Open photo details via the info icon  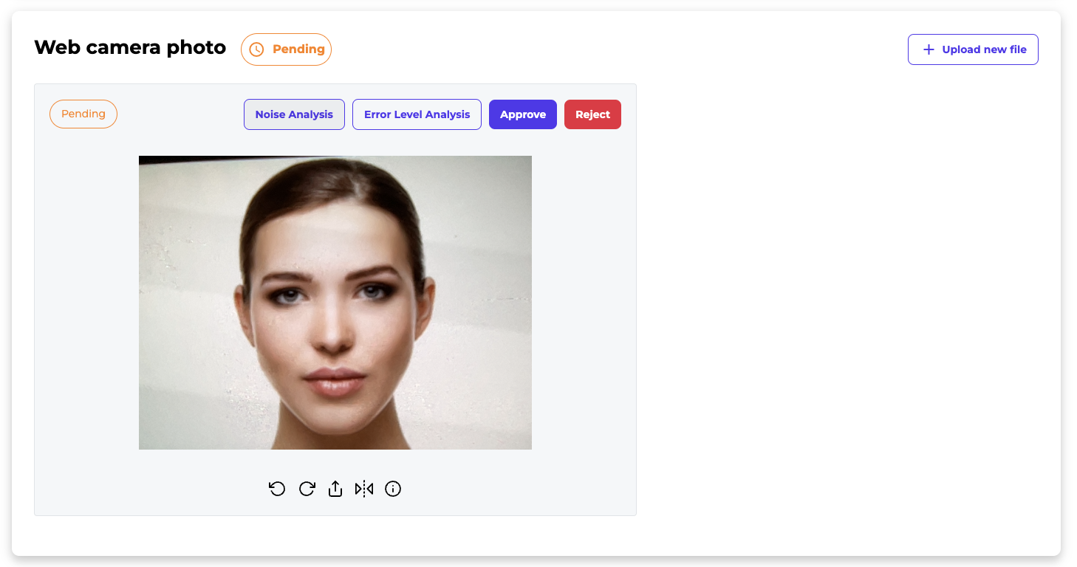393,489
